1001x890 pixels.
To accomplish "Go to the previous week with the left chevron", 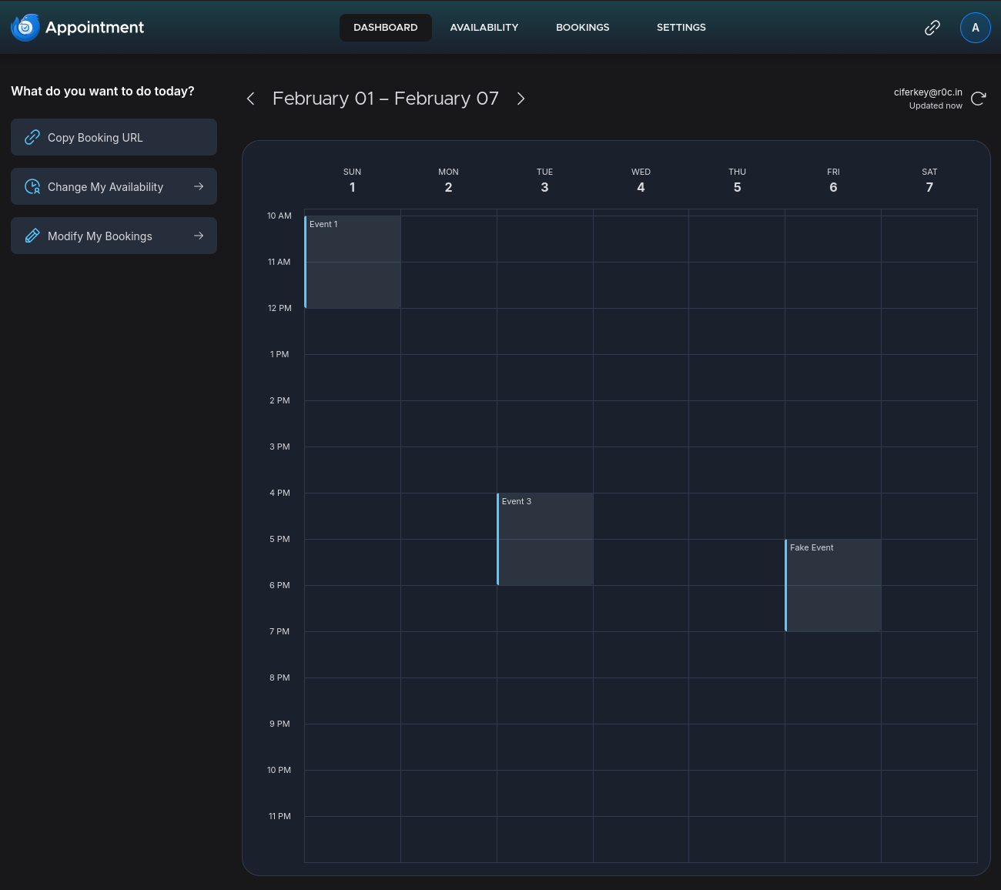I will [250, 99].
